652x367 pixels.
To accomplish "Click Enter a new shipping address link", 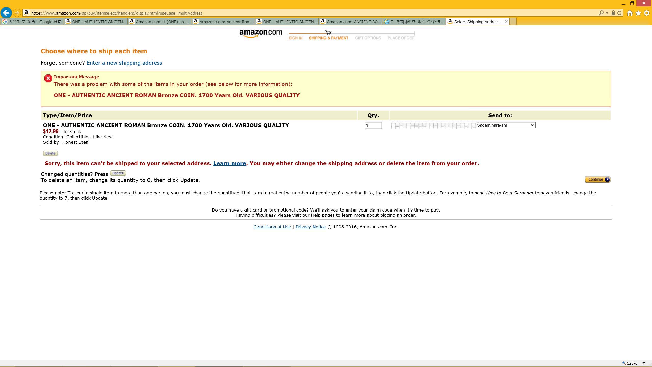I will click(124, 63).
